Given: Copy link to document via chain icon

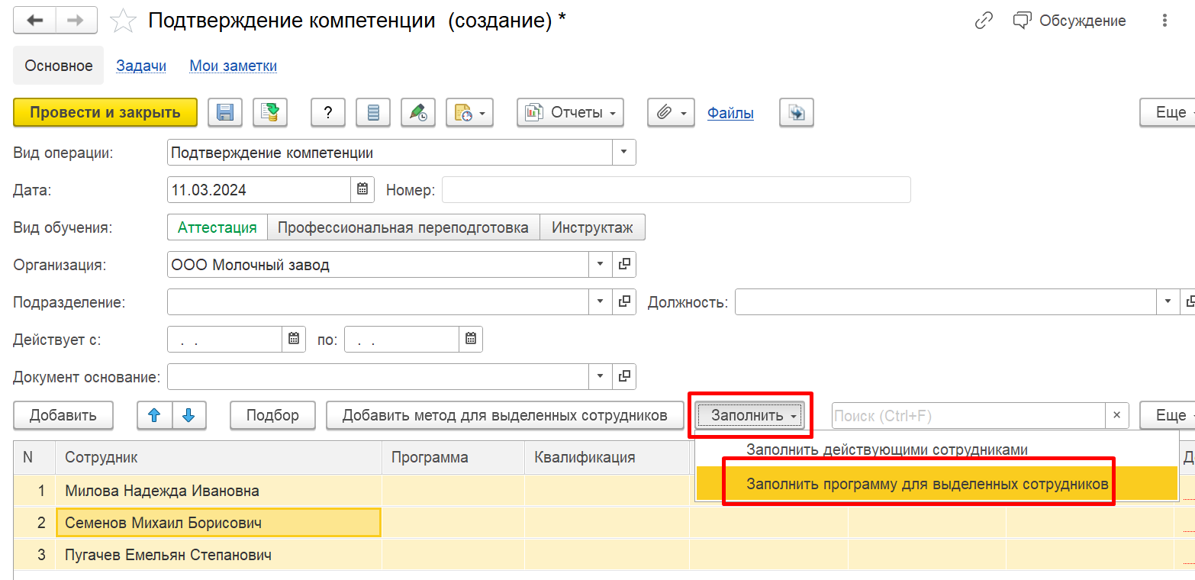Looking at the screenshot, I should click(x=984, y=21).
